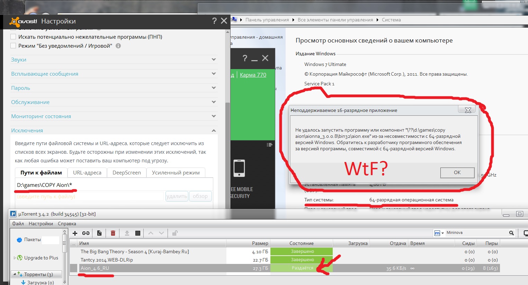This screenshot has height=285, width=528.
Task: Click the unlock bundle padlock icon
Action: 175,233
